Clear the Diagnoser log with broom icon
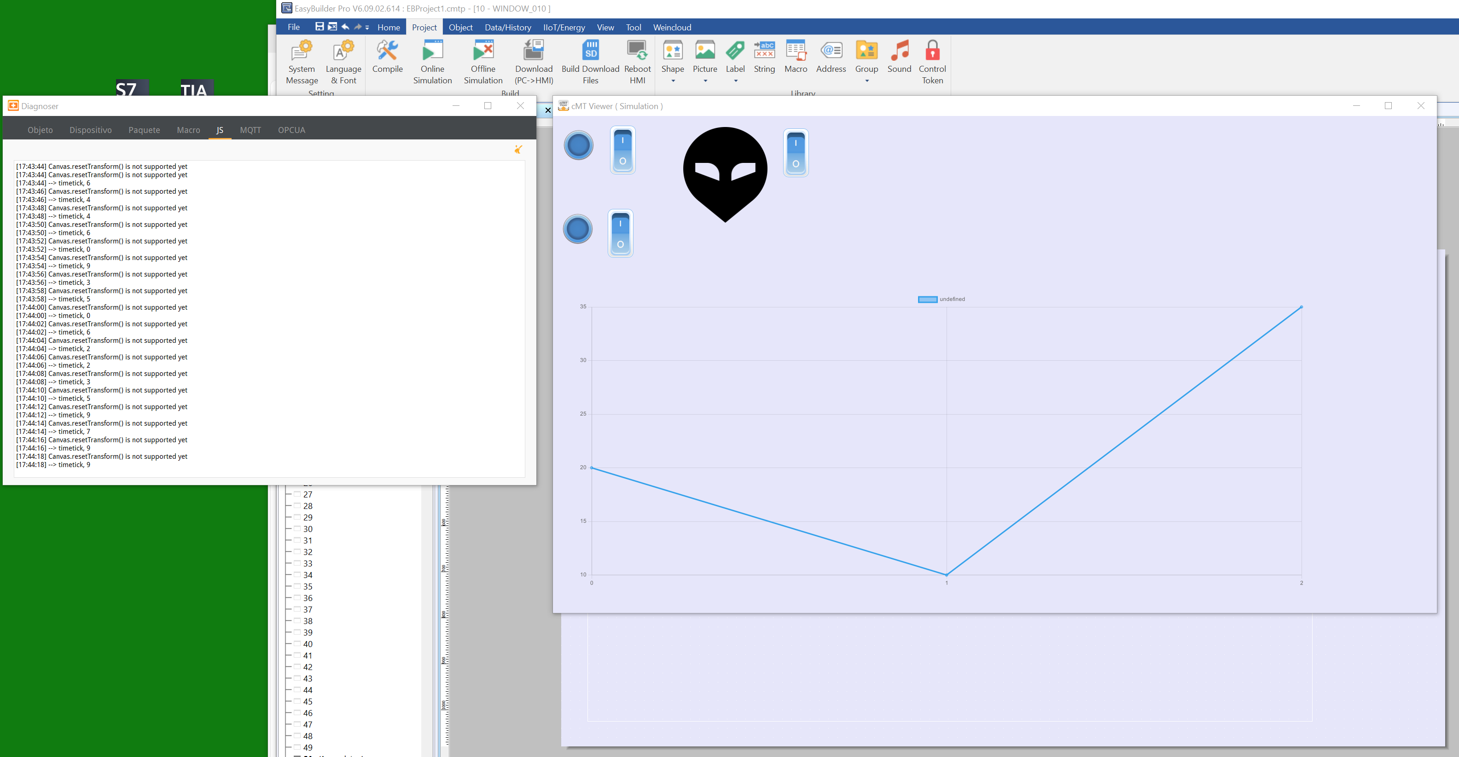The width and height of the screenshot is (1459, 757). tap(517, 150)
